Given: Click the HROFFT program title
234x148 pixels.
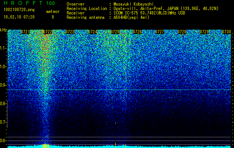Looking at the screenshot, I should pos(23,3).
